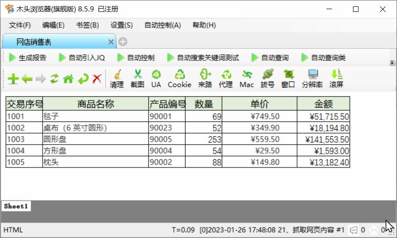Click the gray forward arrow
The height and width of the screenshot is (238, 397).
[x=40, y=79]
